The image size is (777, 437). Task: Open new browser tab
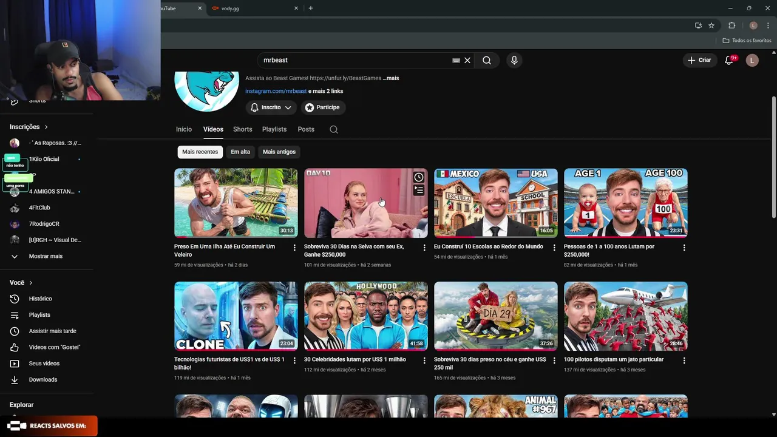pos(311,8)
